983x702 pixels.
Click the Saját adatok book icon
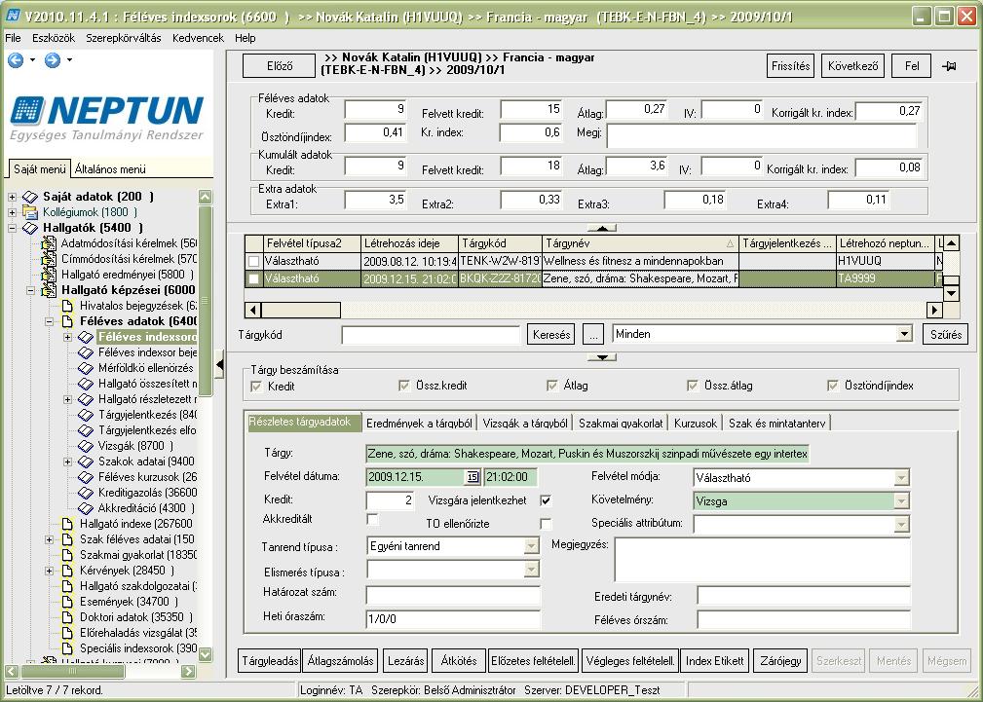click(x=30, y=197)
